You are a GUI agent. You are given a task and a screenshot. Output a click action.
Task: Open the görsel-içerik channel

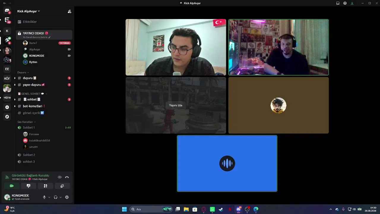point(44,113)
